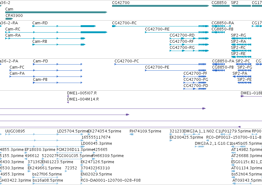Select RH66309.5prime EST
Screen dimensions: 262x185
[x=94, y=159]
